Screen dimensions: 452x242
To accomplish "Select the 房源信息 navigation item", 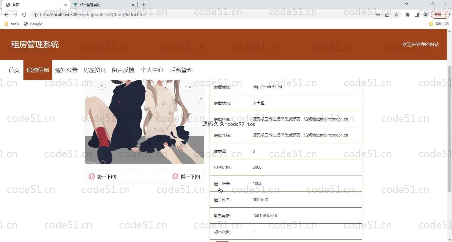I will pyautogui.click(x=38, y=70).
